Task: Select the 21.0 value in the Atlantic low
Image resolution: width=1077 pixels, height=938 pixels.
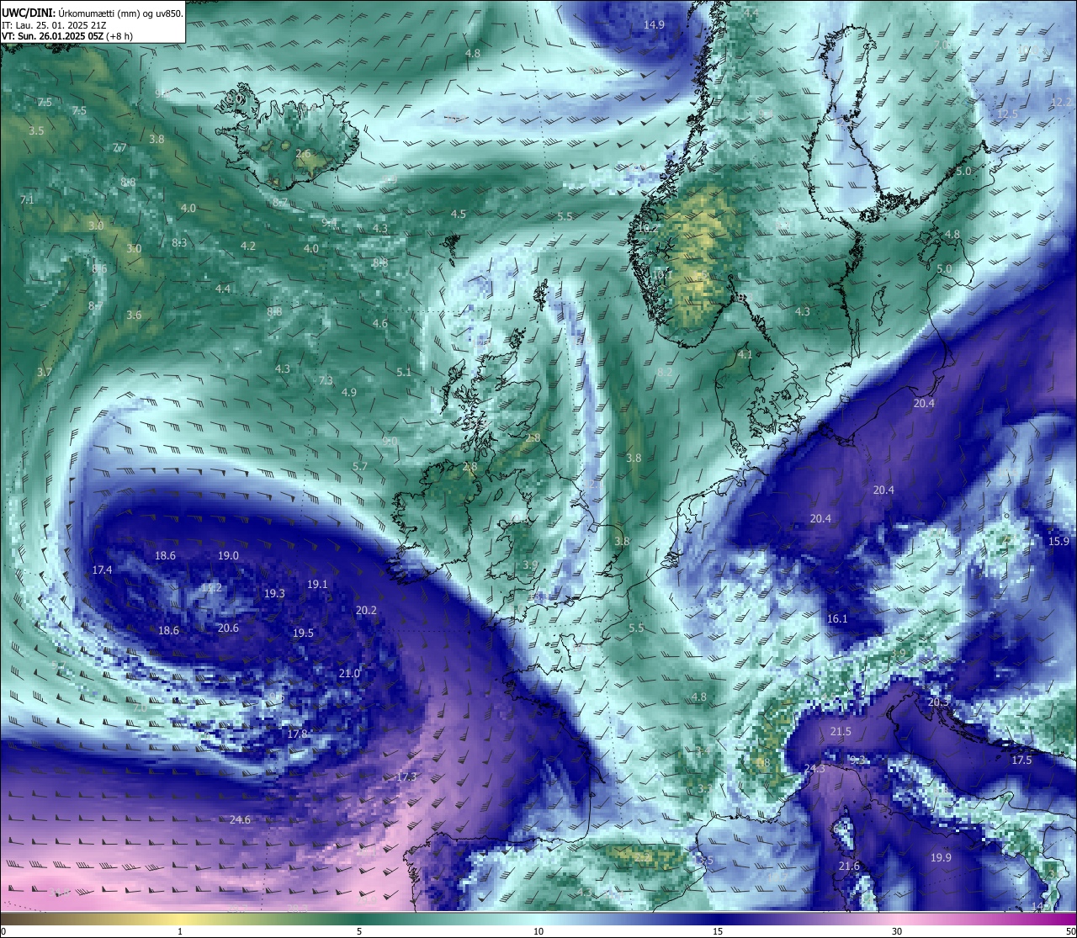Action: coord(349,673)
